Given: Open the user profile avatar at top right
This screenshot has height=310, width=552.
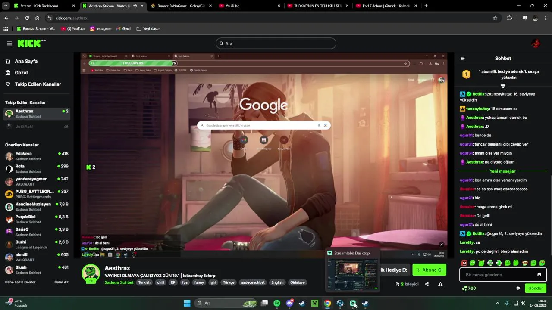Looking at the screenshot, I should [x=536, y=43].
